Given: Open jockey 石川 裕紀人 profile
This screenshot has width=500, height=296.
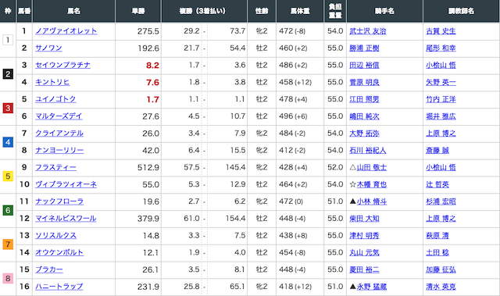Looking at the screenshot, I should point(368,150).
